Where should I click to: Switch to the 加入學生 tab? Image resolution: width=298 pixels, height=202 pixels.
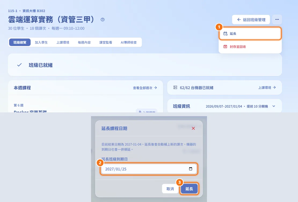(x=41, y=43)
